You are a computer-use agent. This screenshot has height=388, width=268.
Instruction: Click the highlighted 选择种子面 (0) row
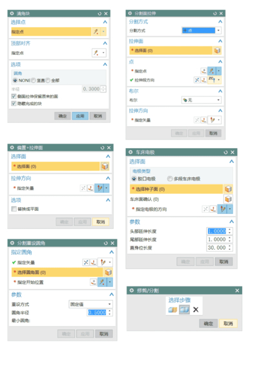(x=176, y=189)
